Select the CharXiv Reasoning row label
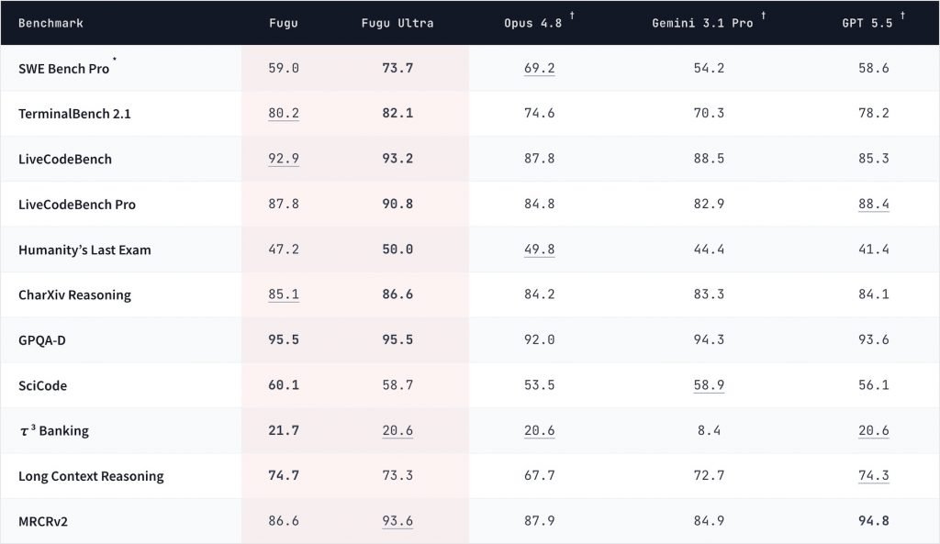 tap(75, 294)
